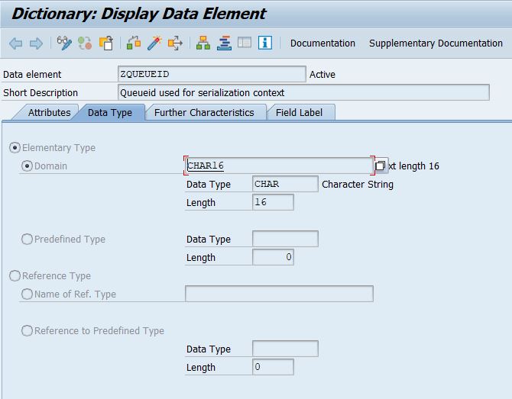Viewport: 512px width, 399px height.
Task: Toggle Display/Change mode pencil icon
Action: [x=64, y=43]
